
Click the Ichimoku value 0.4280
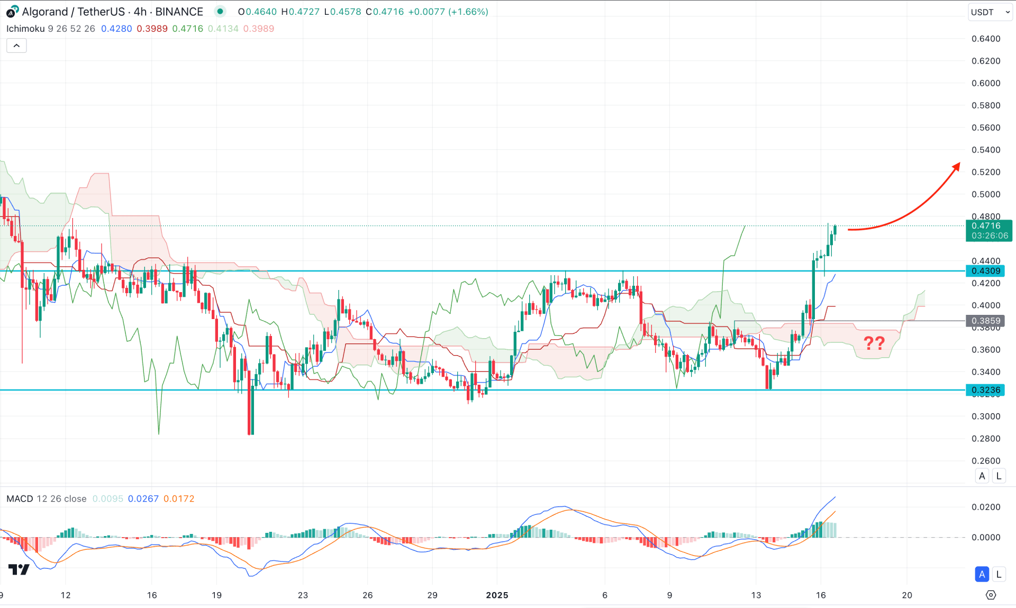(x=116, y=29)
